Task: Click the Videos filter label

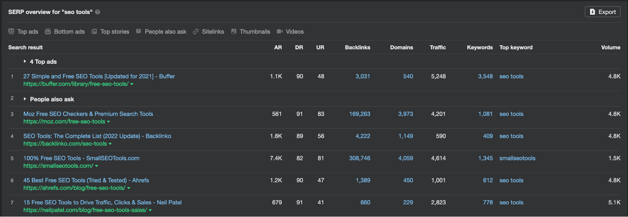Action: tap(295, 31)
